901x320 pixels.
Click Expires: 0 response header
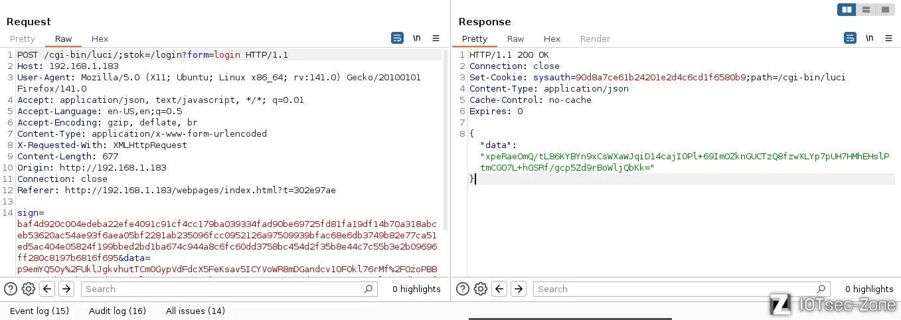[x=496, y=112]
